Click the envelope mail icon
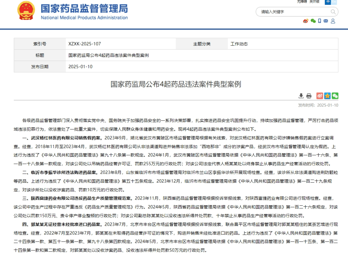Image resolution: width=348 pixels, height=255 pixels. click(326, 21)
